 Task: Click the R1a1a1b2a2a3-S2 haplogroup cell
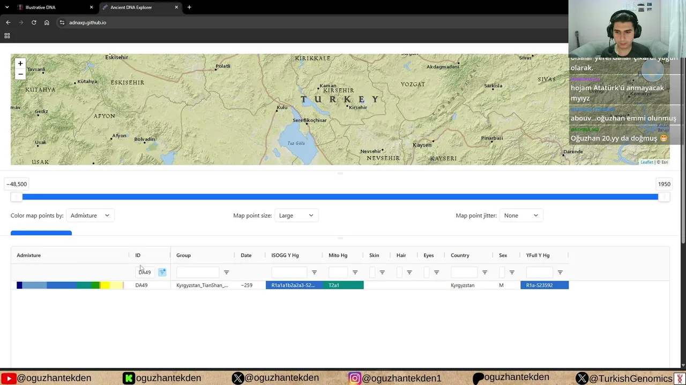[294, 285]
